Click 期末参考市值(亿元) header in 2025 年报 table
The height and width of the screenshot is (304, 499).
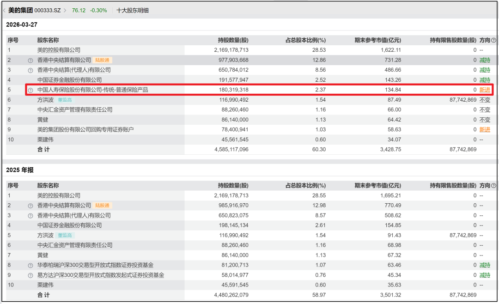pyautogui.click(x=378, y=186)
